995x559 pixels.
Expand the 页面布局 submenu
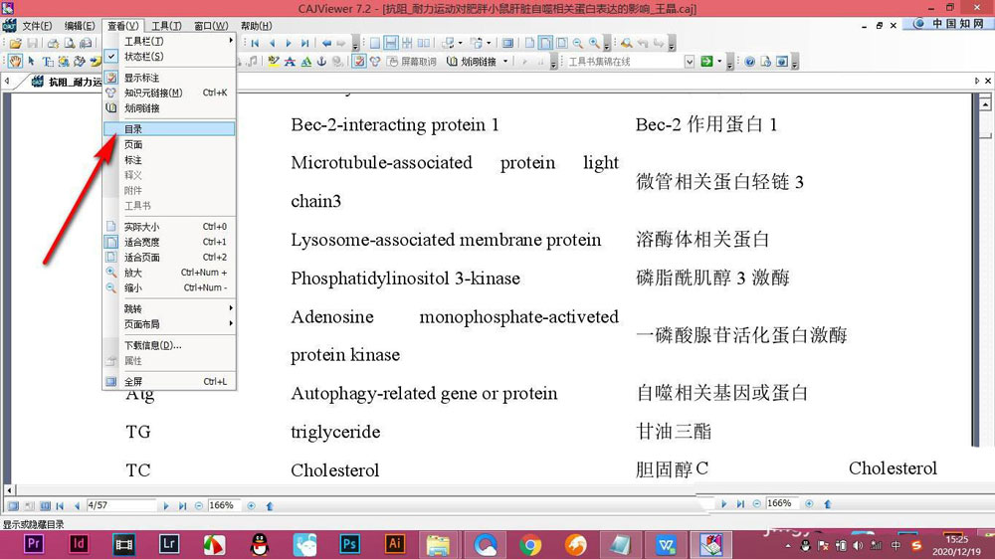pos(169,324)
